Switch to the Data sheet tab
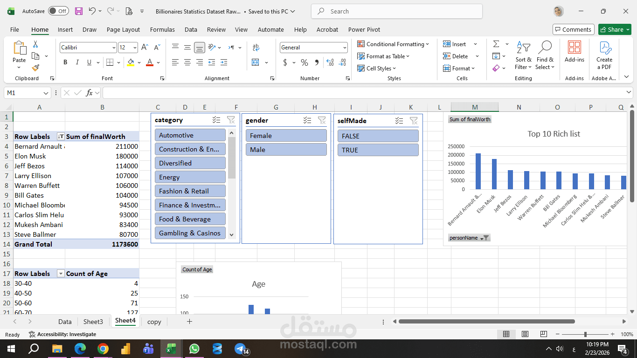The image size is (637, 358). point(65,322)
